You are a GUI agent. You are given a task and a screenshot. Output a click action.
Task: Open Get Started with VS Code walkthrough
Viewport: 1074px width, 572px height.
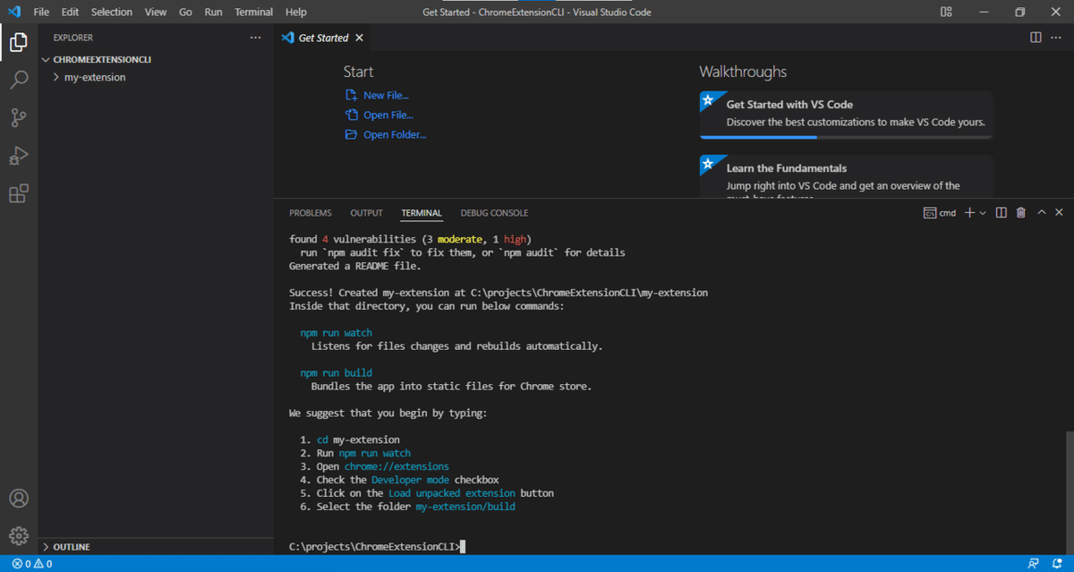(846, 114)
